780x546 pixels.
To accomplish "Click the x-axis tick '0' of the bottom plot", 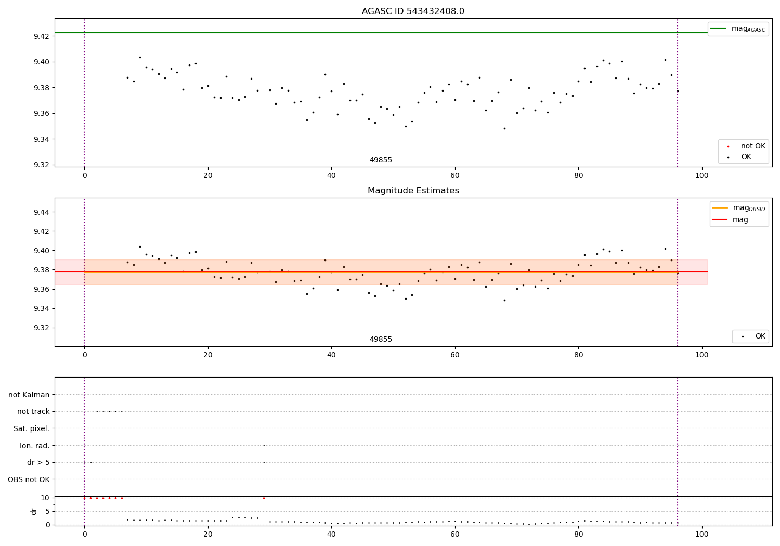I will click(x=84, y=534).
